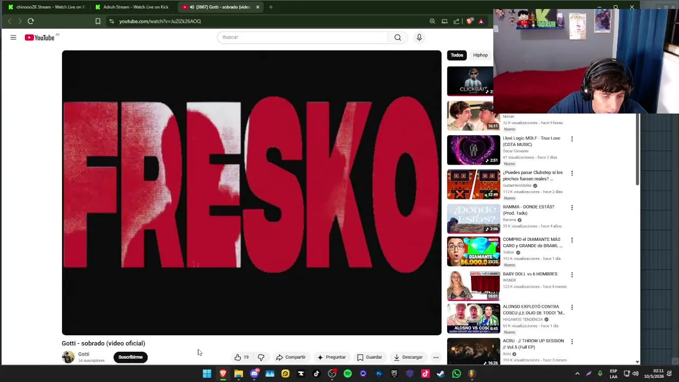The image size is (679, 382).
Task: Open OBS Studio from taskbar
Action: pos(332,374)
